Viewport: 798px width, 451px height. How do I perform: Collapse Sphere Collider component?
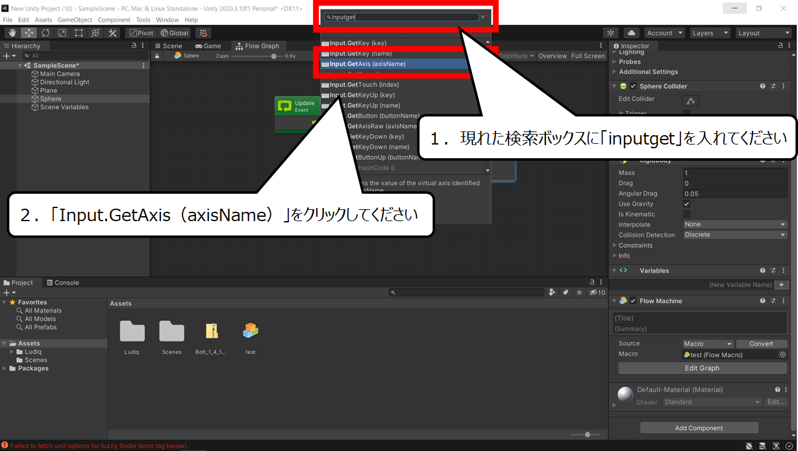tap(614, 87)
